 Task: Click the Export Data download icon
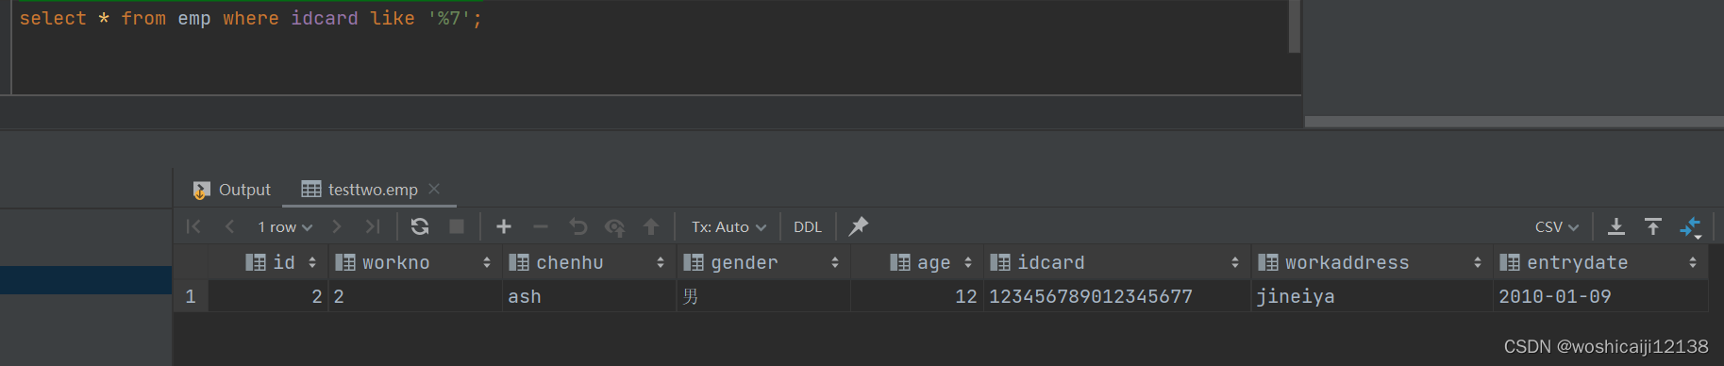(1616, 226)
